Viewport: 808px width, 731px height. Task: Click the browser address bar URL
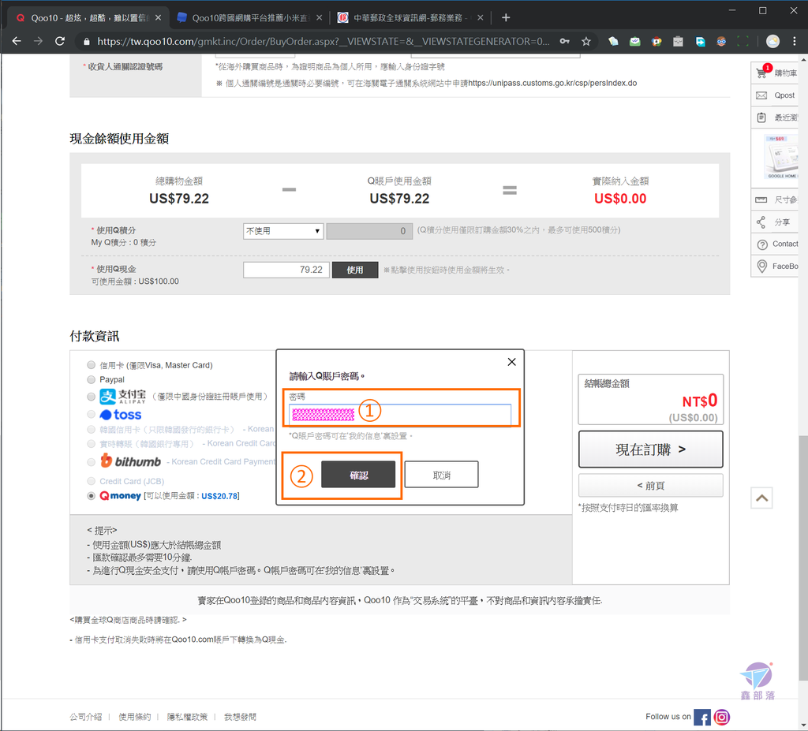click(323, 41)
